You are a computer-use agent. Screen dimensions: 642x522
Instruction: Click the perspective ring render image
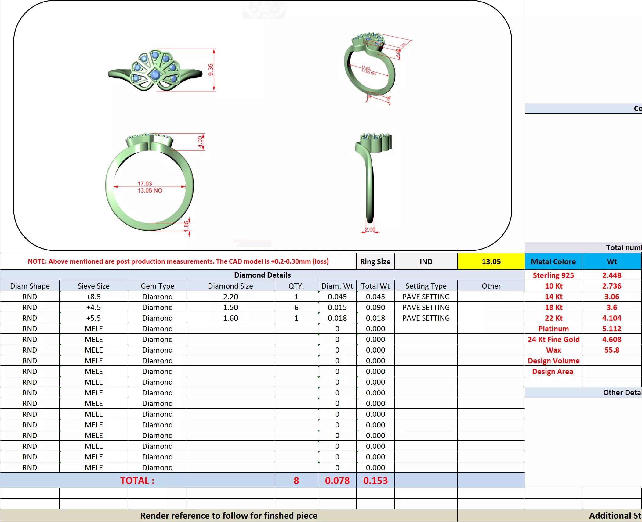pyautogui.click(x=369, y=66)
